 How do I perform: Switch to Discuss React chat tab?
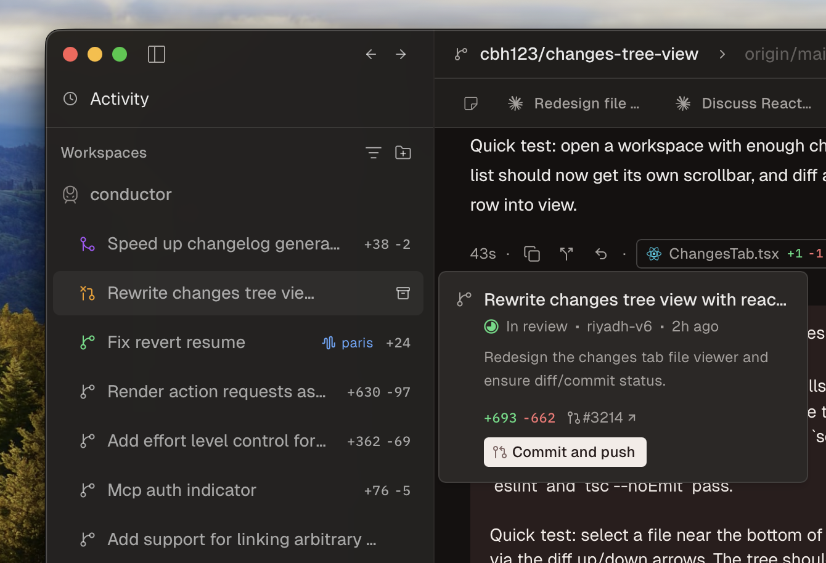(x=744, y=103)
